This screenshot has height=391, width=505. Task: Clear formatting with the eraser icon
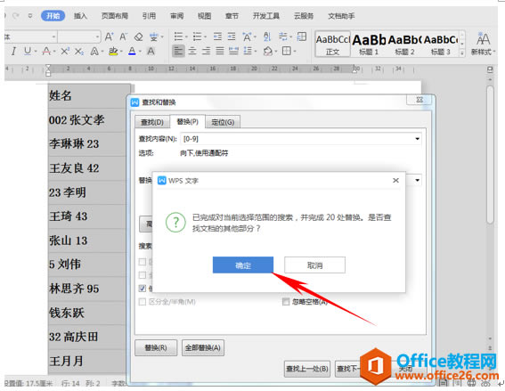coord(138,37)
